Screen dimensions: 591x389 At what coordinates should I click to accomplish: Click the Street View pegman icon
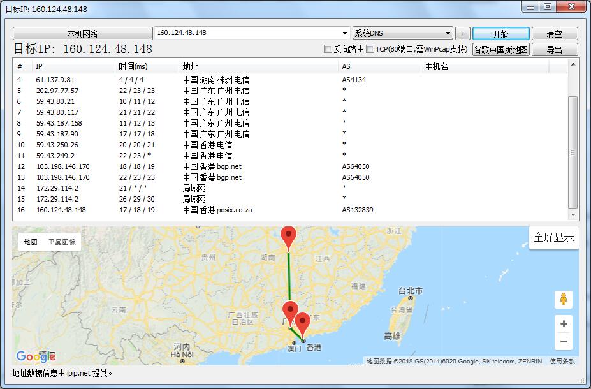click(x=564, y=299)
